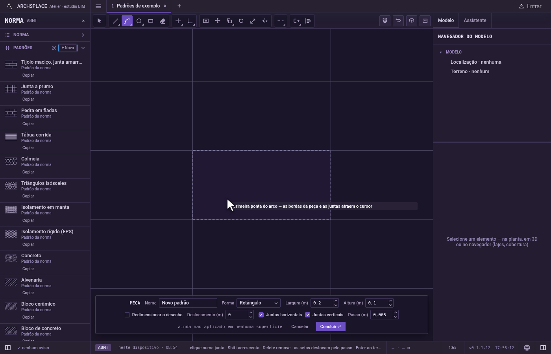Add a new tab with plus button
The image size is (551, 354).
click(x=179, y=6)
